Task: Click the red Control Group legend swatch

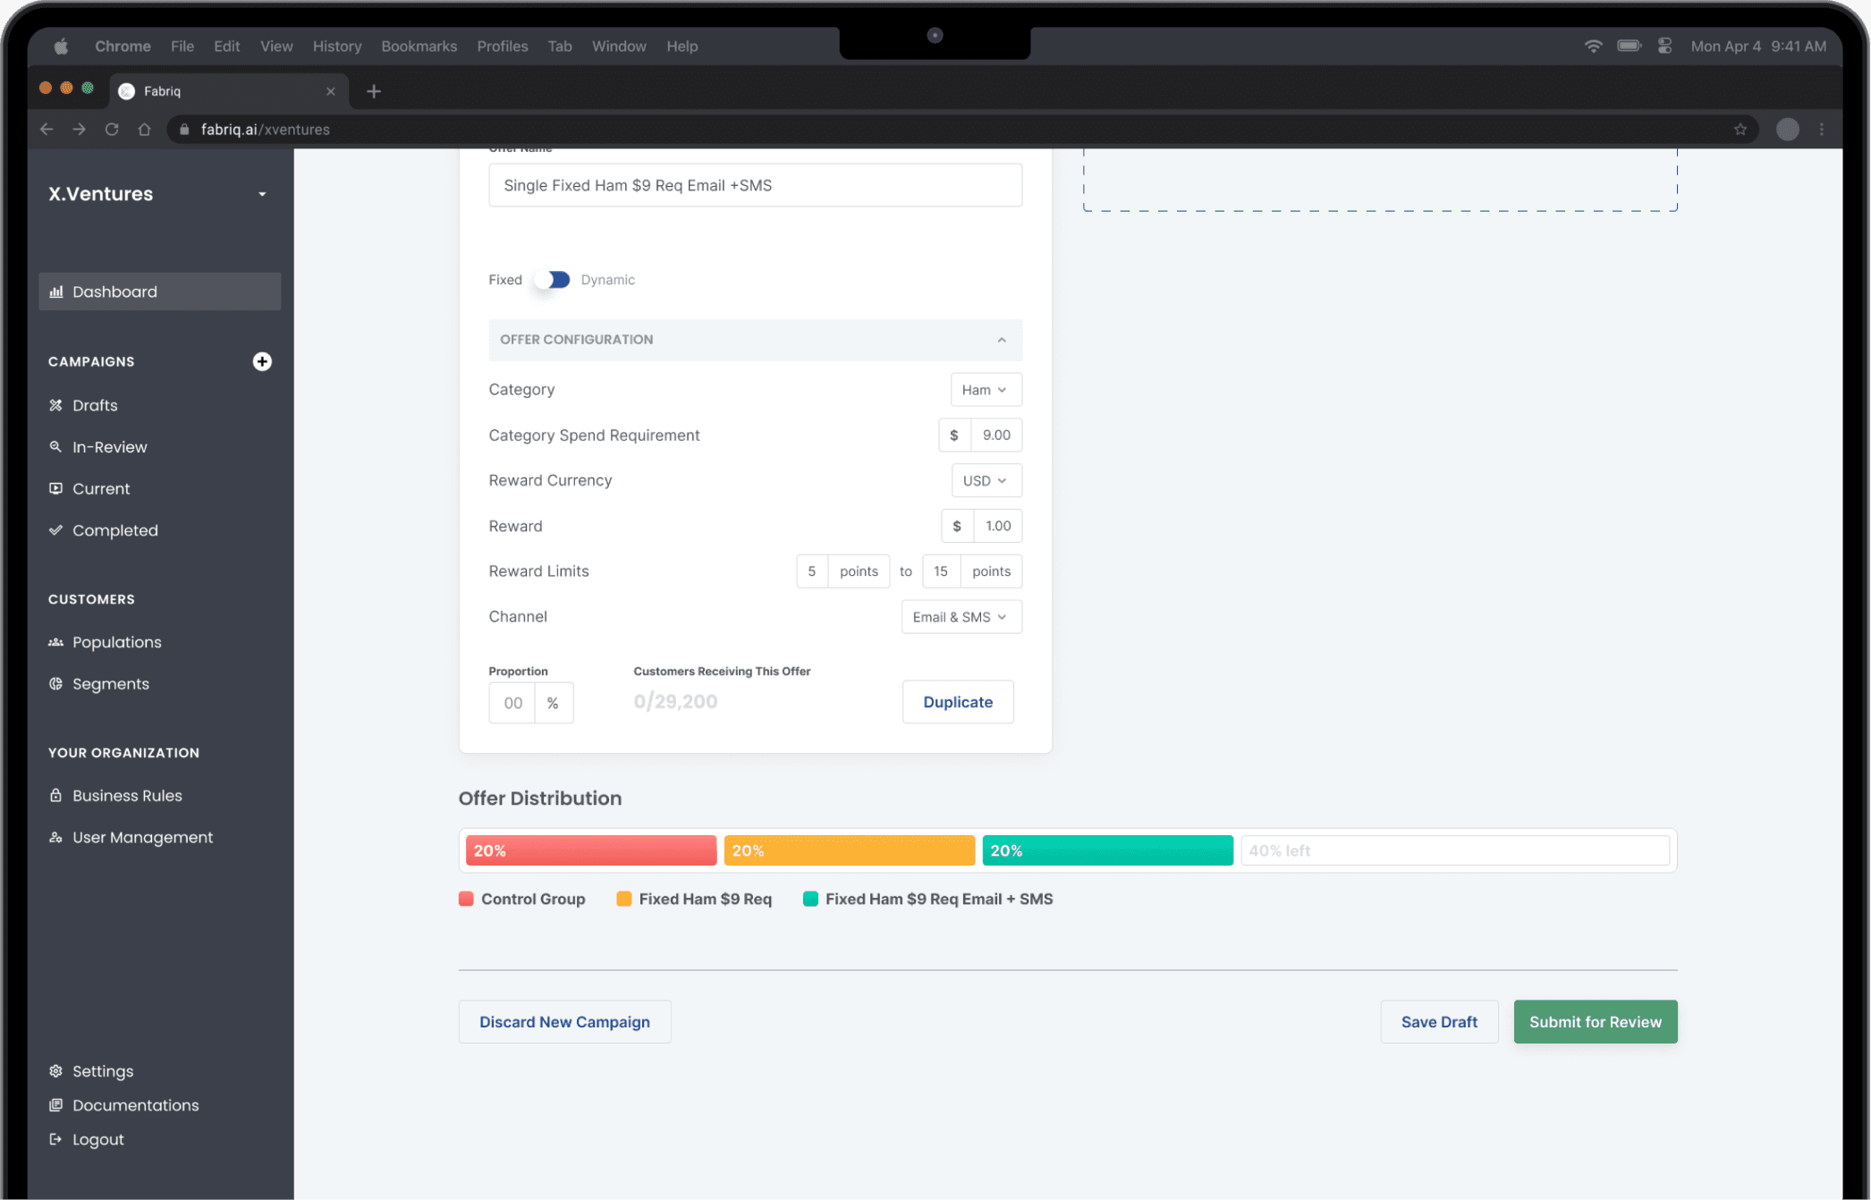Action: pos(466,899)
